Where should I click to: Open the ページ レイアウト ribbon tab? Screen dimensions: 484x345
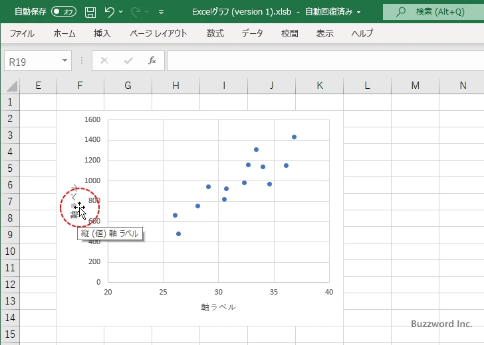click(x=158, y=33)
